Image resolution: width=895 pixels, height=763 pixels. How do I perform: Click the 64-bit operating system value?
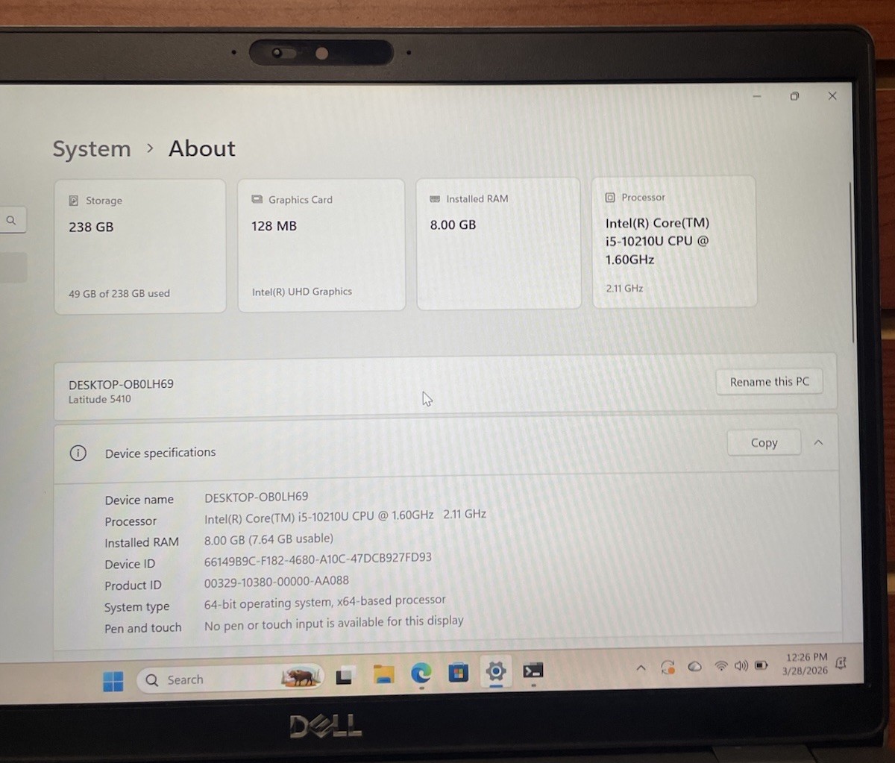[324, 601]
